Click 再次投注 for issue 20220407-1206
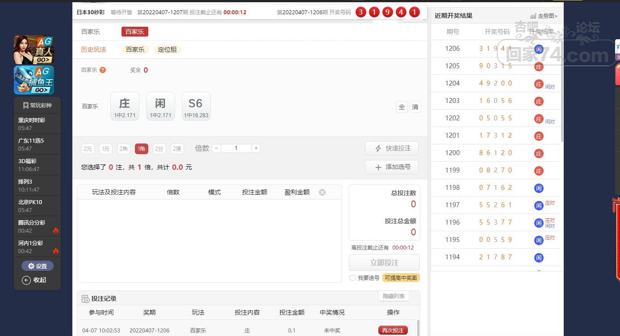 click(393, 330)
